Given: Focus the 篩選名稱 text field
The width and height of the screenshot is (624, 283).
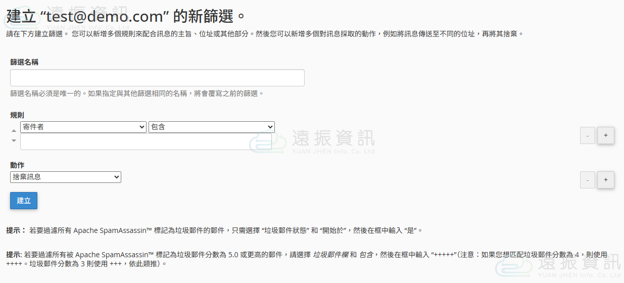Looking at the screenshot, I should tap(157, 78).
